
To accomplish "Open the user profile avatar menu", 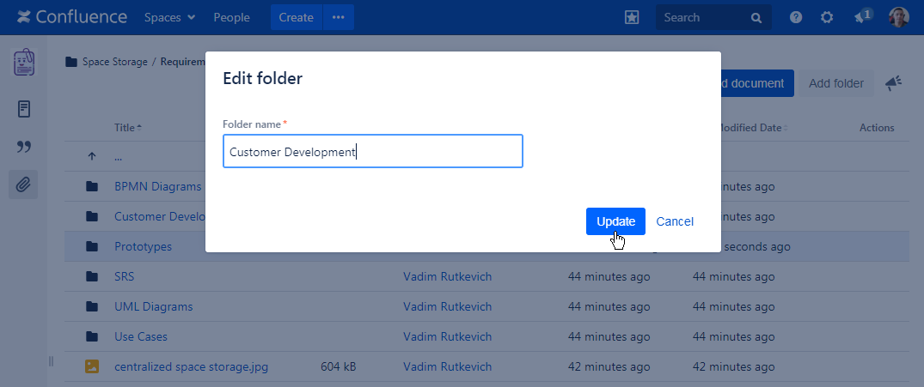I will tap(898, 17).
